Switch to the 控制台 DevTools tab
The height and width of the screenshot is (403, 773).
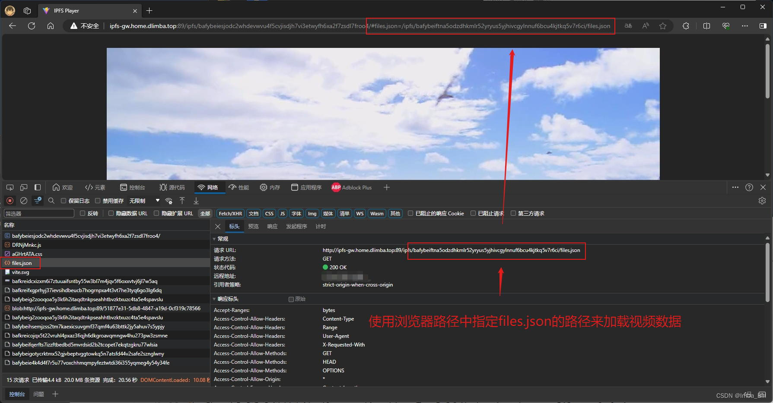(x=133, y=187)
